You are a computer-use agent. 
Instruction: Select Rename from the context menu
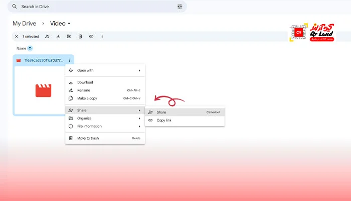83,90
